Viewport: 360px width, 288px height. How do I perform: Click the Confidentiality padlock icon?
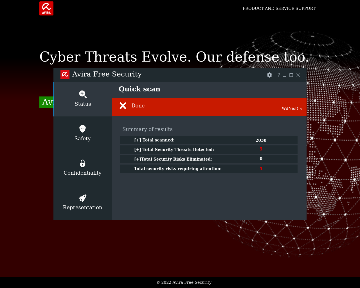[82, 163]
